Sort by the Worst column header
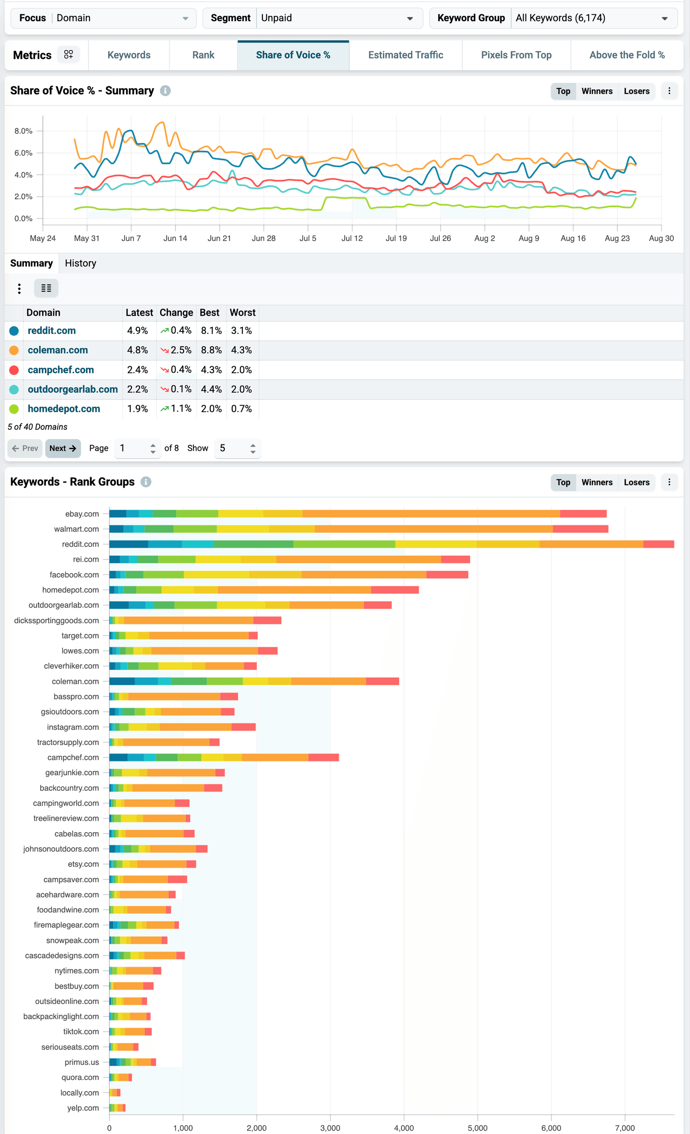 click(x=243, y=313)
